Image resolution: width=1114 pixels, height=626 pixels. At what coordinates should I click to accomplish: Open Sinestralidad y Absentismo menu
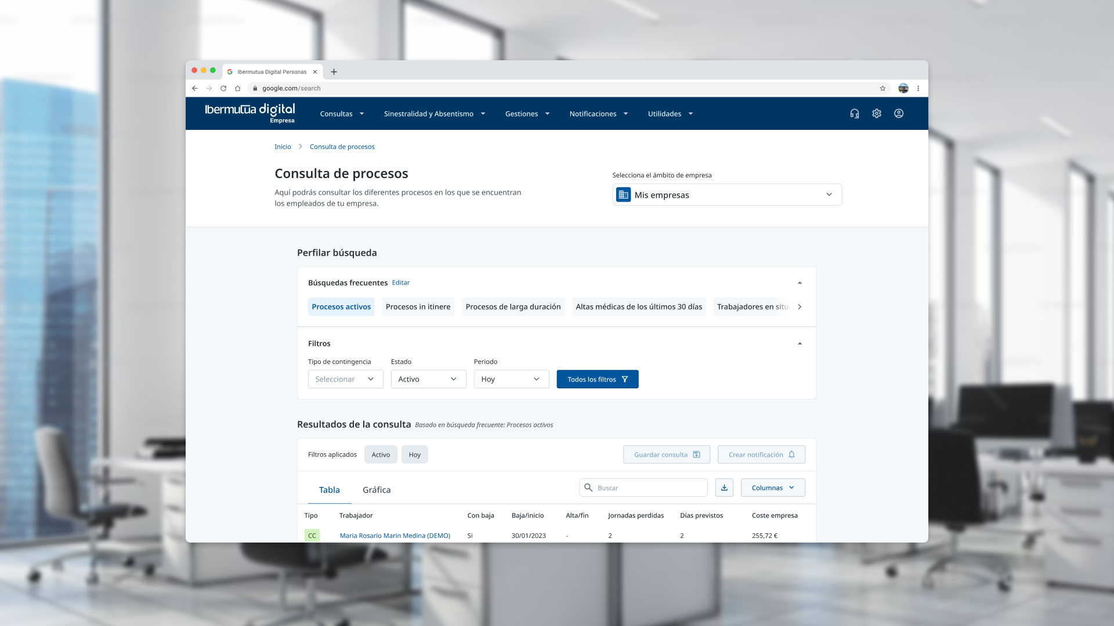pos(435,114)
